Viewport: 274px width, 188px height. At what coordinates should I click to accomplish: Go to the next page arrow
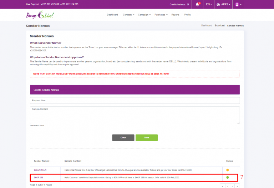pyautogui.click(x=232, y=186)
